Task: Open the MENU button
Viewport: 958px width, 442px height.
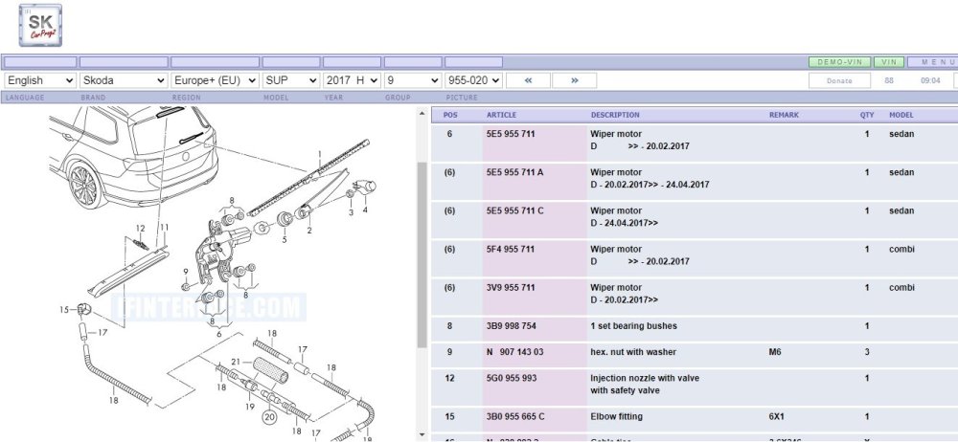Action: (x=935, y=62)
